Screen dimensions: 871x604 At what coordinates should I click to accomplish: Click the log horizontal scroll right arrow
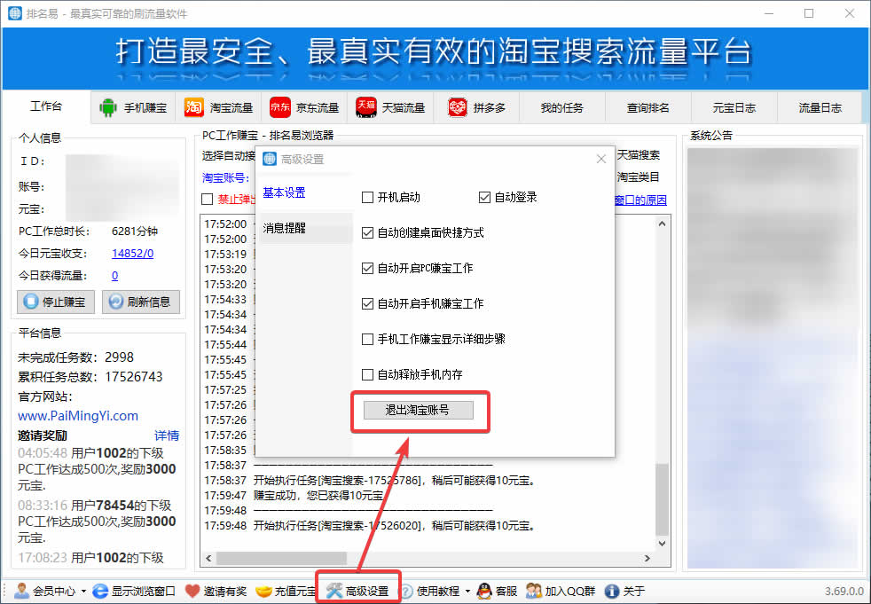(647, 558)
